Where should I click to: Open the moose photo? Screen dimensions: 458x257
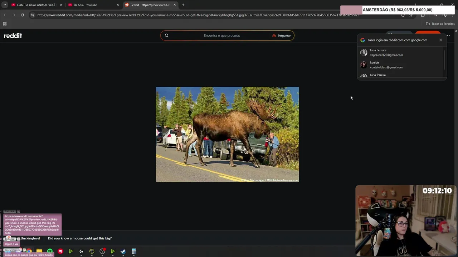pyautogui.click(x=227, y=134)
